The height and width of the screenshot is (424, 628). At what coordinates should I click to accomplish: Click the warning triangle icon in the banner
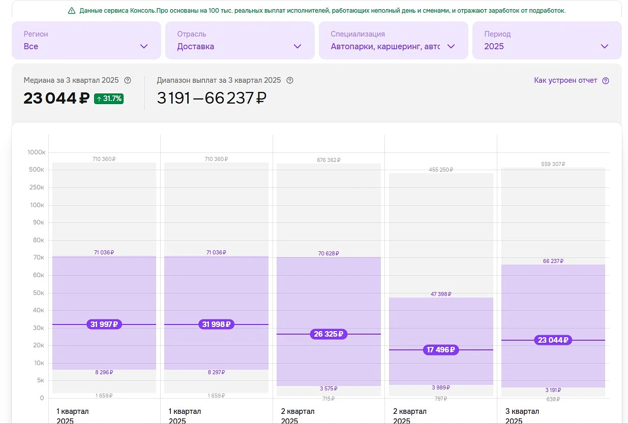(x=72, y=11)
